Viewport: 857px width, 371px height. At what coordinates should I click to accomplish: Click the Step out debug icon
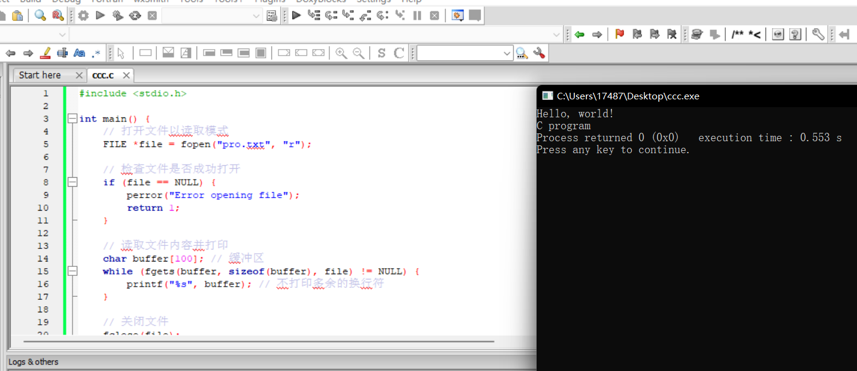click(365, 16)
